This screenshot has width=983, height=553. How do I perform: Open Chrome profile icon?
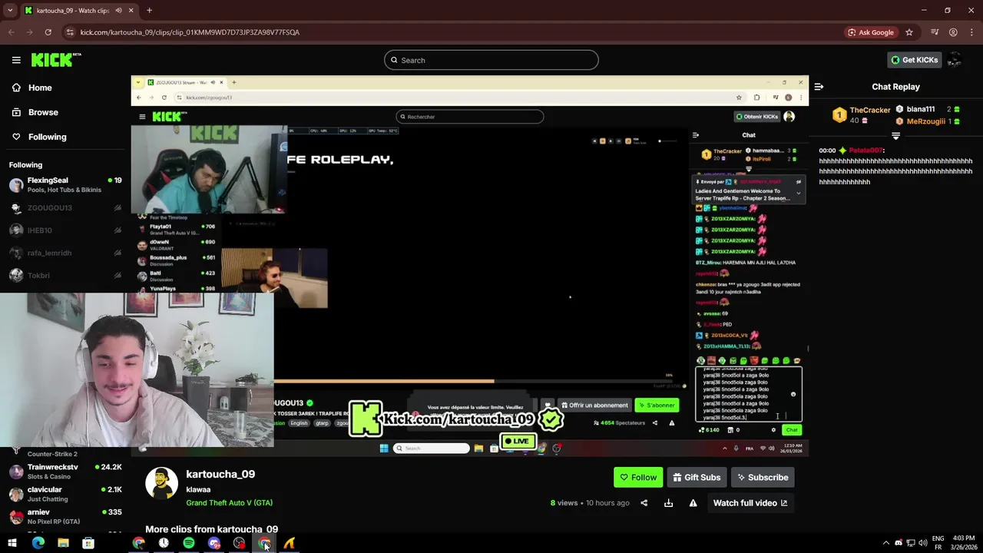pyautogui.click(x=953, y=32)
